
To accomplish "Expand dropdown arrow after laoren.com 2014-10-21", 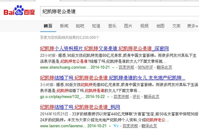I will tap(110, 126).
